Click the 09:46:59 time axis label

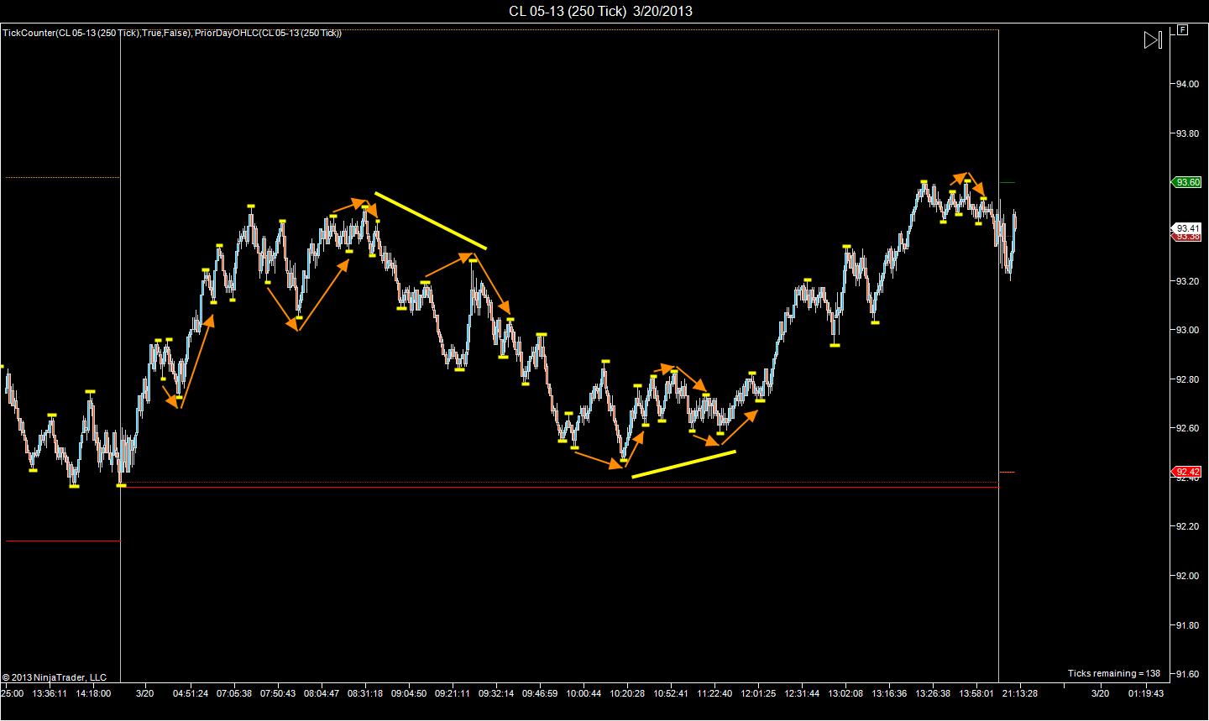click(540, 693)
